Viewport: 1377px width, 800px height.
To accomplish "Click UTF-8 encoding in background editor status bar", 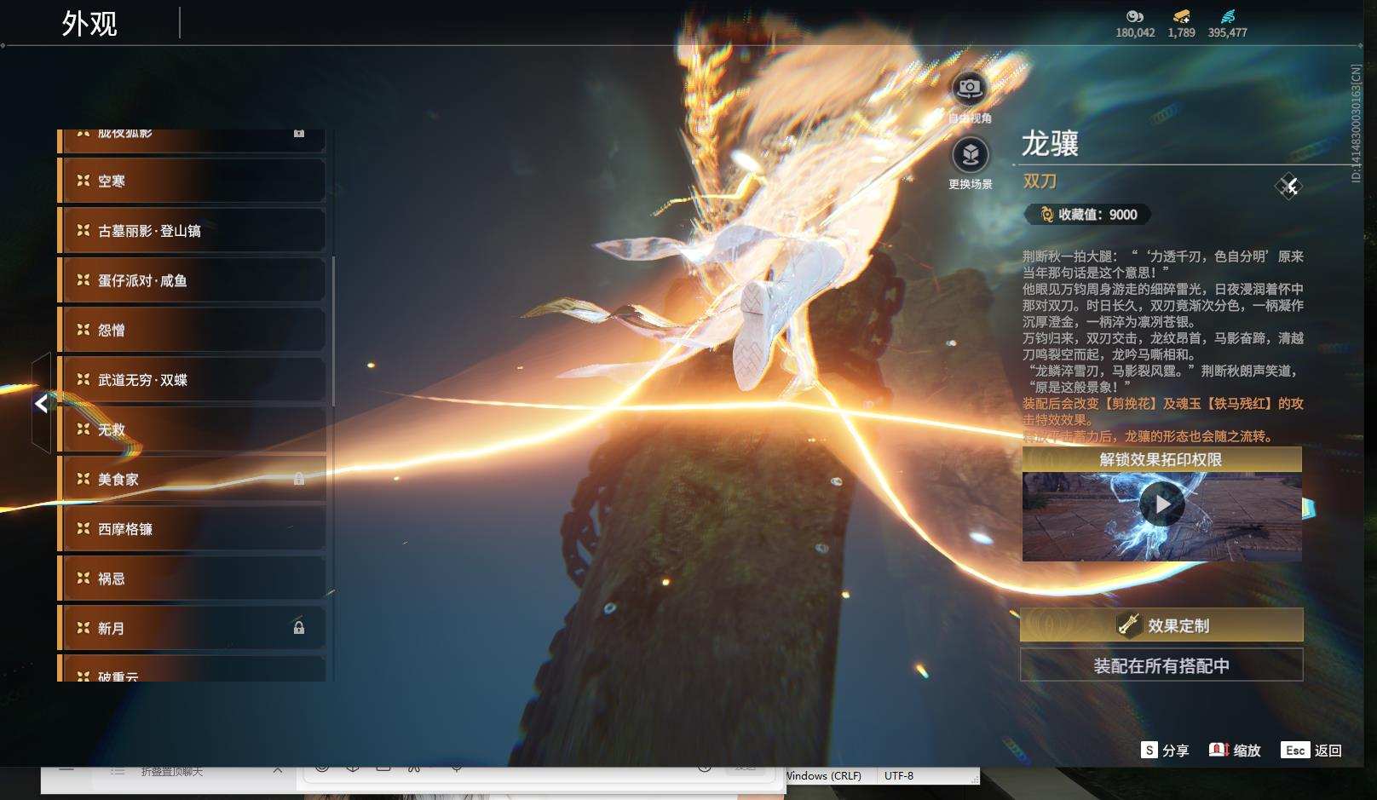I will coord(899,775).
